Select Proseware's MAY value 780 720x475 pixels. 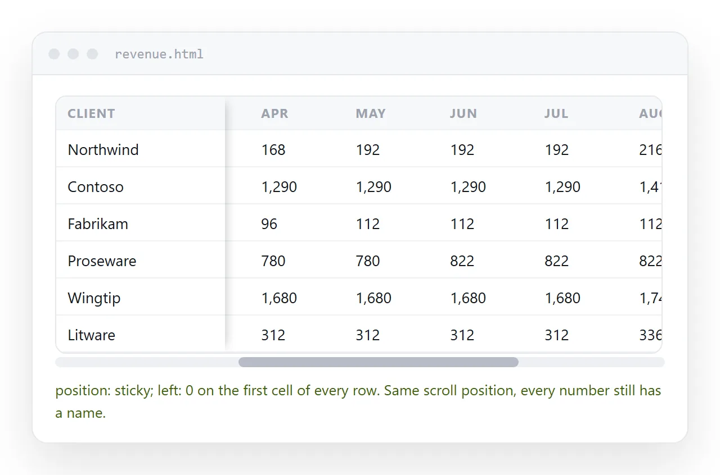pyautogui.click(x=368, y=261)
